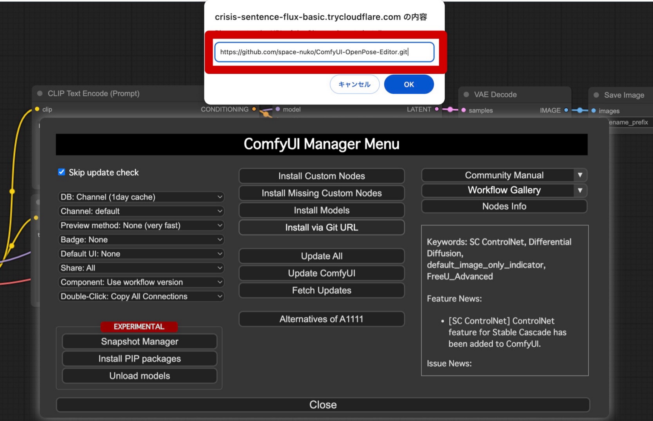
Task: Uncheck the Skip update check checkbox
Action: (61, 172)
